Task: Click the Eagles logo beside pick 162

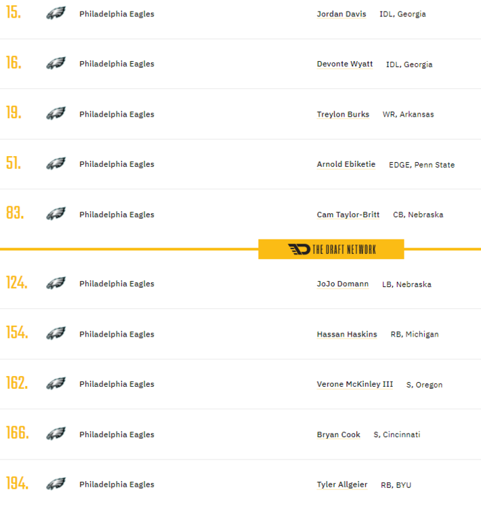Action: [x=56, y=384]
